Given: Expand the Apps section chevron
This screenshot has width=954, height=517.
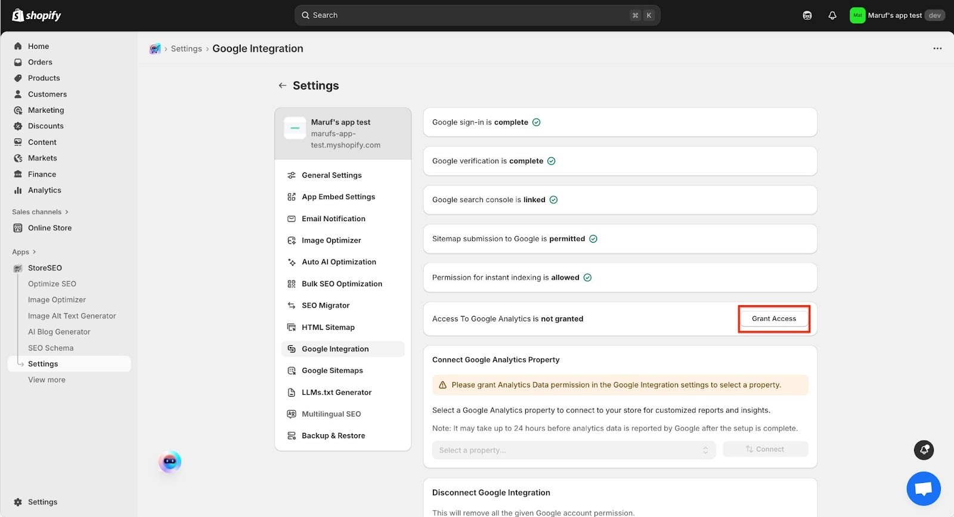Looking at the screenshot, I should coord(34,252).
